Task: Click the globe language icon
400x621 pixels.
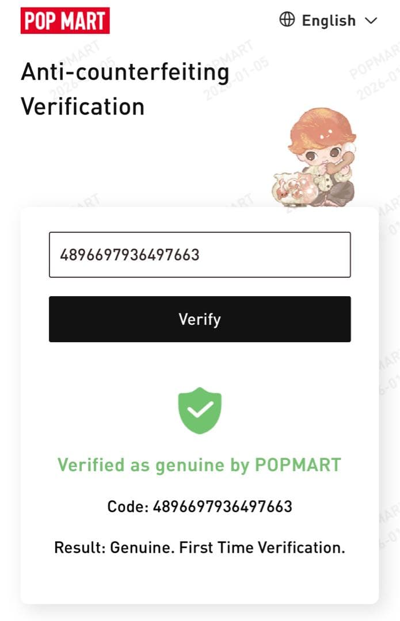Action: [x=287, y=20]
